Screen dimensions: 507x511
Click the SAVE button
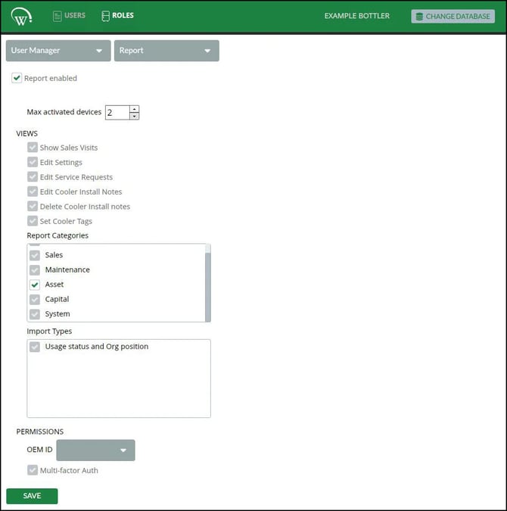pyautogui.click(x=32, y=496)
